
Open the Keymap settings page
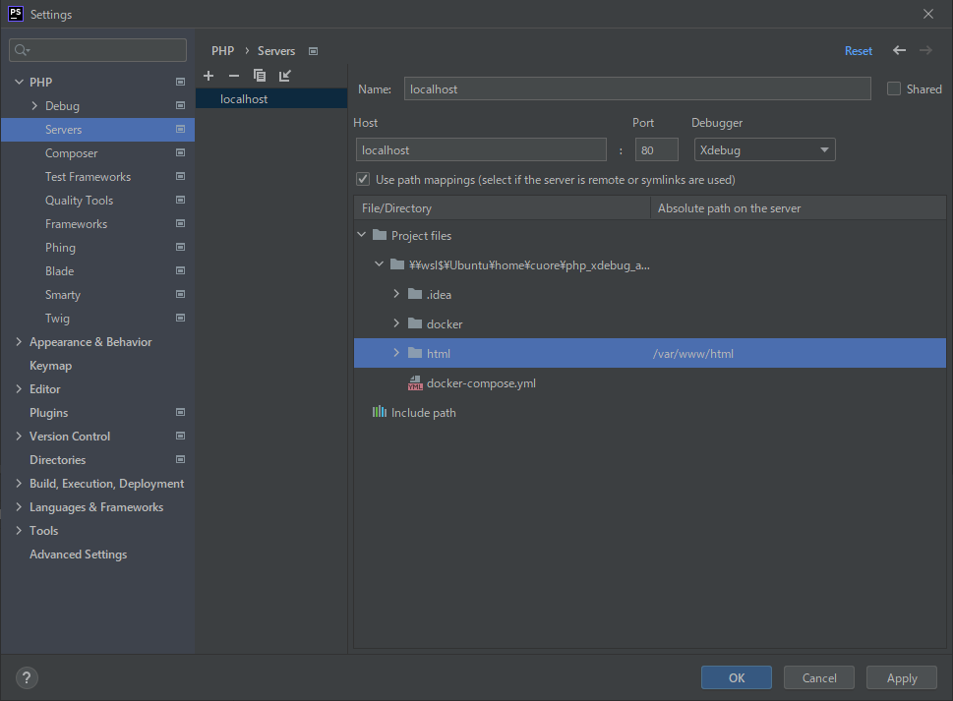coord(51,366)
